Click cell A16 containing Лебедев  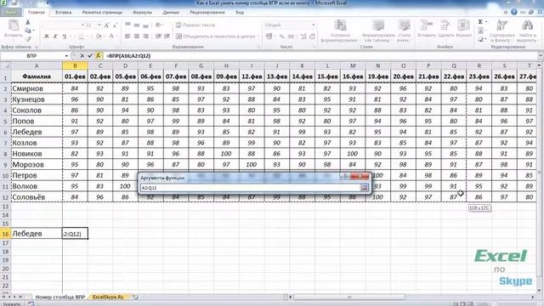point(37,234)
